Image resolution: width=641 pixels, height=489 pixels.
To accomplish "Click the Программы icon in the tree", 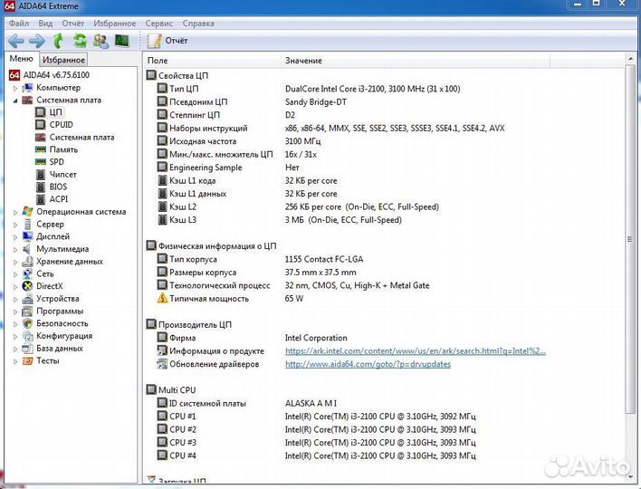I will click(27, 312).
